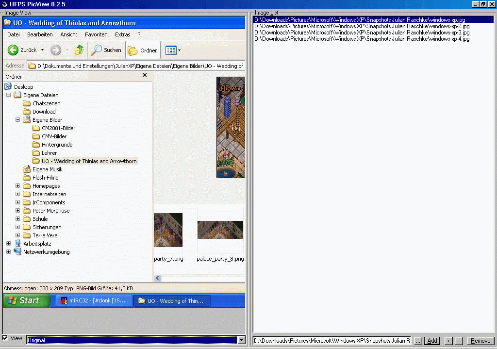Toggle the Ordner folders toolbar button
The image size is (497, 349).
[x=143, y=50]
